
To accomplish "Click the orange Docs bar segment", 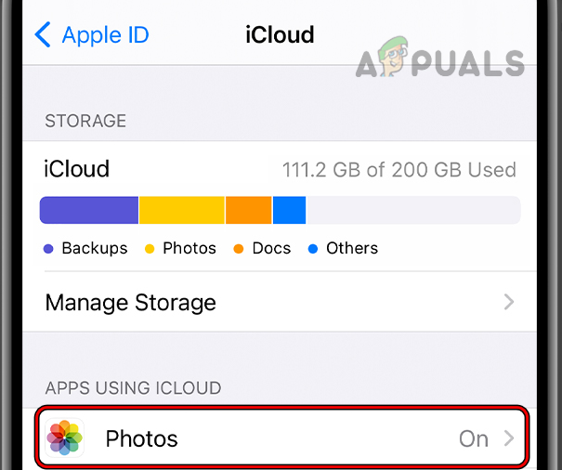I will click(248, 210).
